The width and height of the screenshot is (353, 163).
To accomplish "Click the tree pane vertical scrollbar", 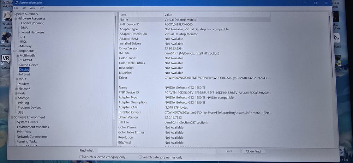I will pos(115,67).
